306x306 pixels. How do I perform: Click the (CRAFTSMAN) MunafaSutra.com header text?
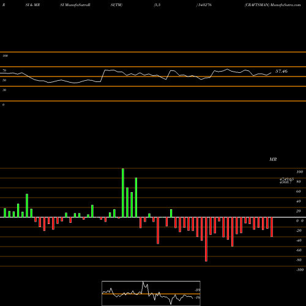(x=273, y=5)
